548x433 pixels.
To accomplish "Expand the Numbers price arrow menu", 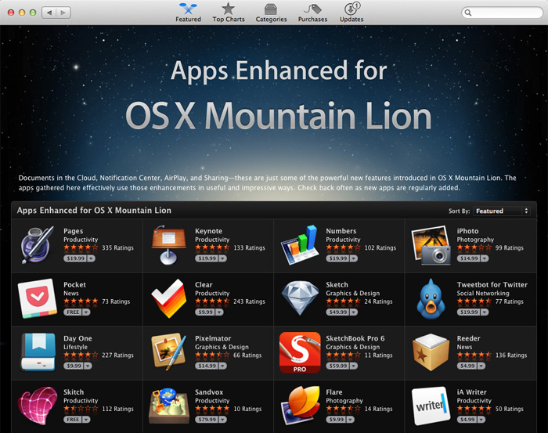I will [x=354, y=258].
